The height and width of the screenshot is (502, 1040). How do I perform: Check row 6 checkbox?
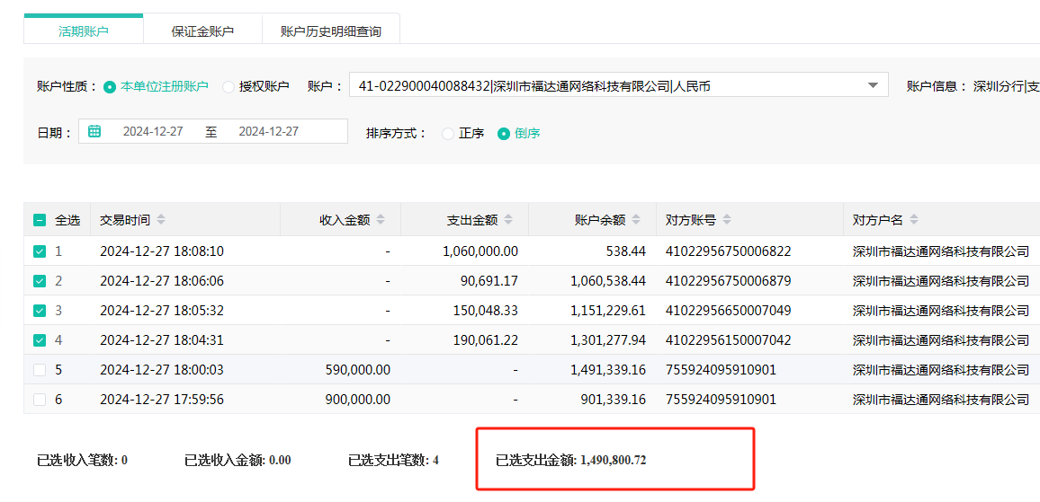tap(40, 400)
